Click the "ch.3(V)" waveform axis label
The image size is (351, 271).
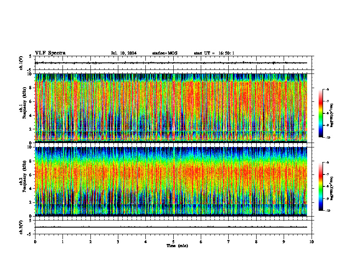(x=21, y=227)
